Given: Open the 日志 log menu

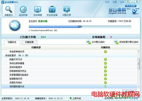Looking at the screenshot, I should tap(107, 2).
